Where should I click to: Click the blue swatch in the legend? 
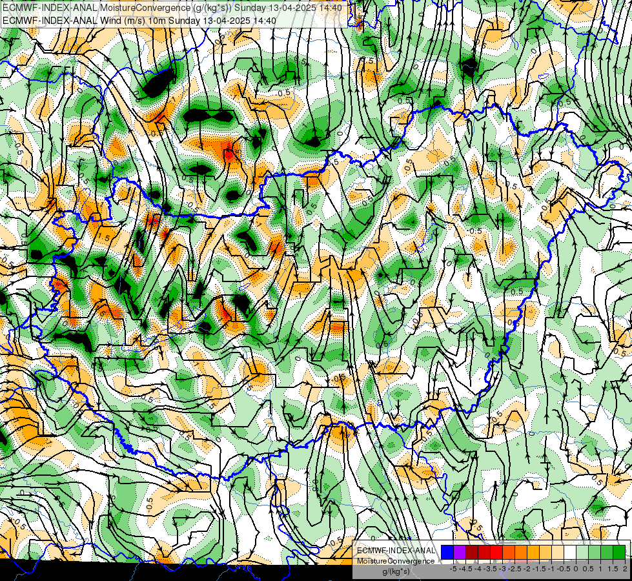447,552
